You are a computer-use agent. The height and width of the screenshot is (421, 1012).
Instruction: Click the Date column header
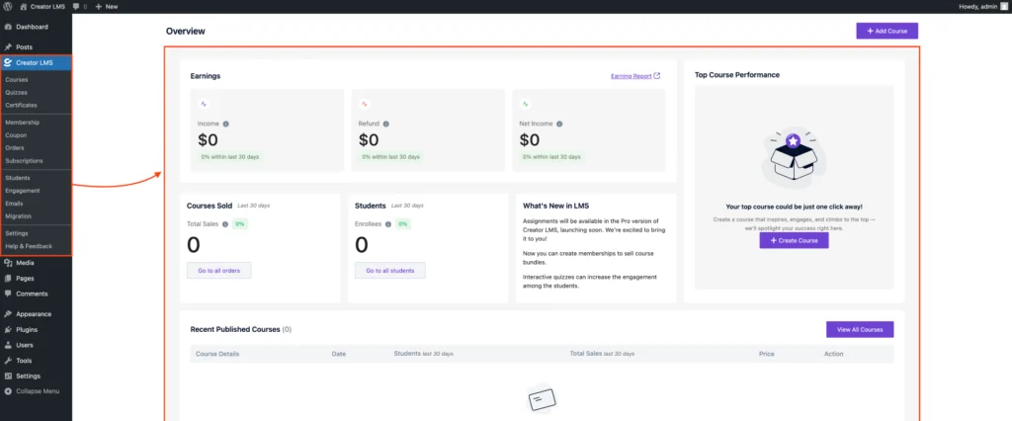(x=339, y=354)
